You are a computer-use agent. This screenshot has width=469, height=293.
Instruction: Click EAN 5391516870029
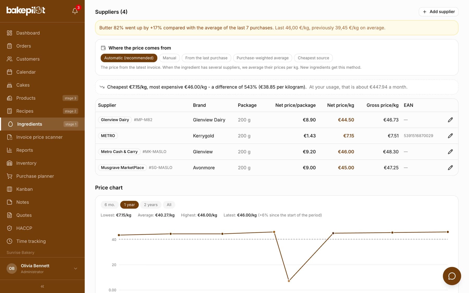418,136
